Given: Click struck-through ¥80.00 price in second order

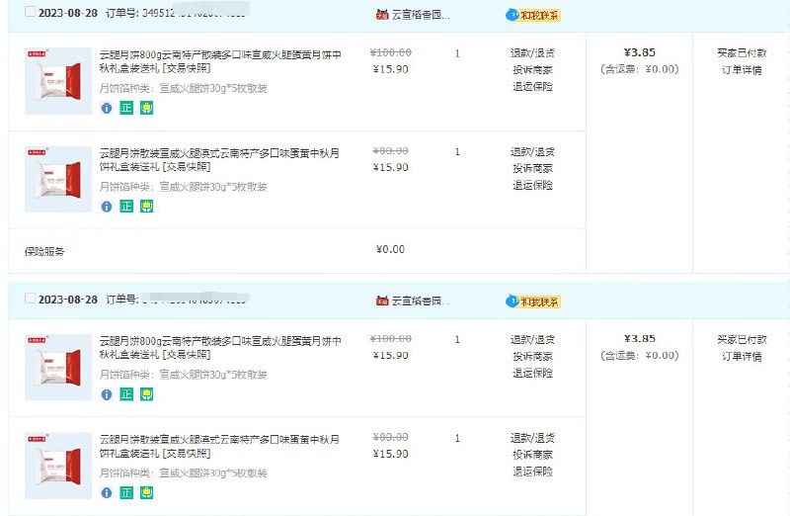Looking at the screenshot, I should click(390, 437).
